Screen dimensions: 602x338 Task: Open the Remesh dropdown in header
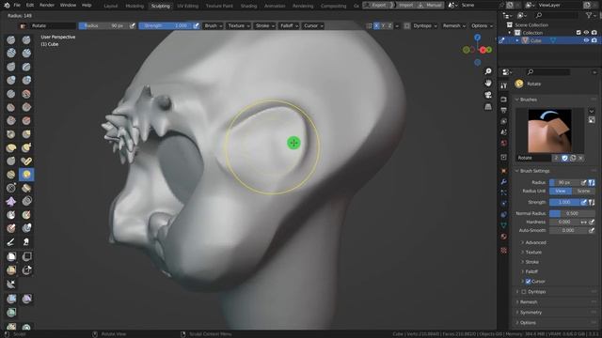454,25
